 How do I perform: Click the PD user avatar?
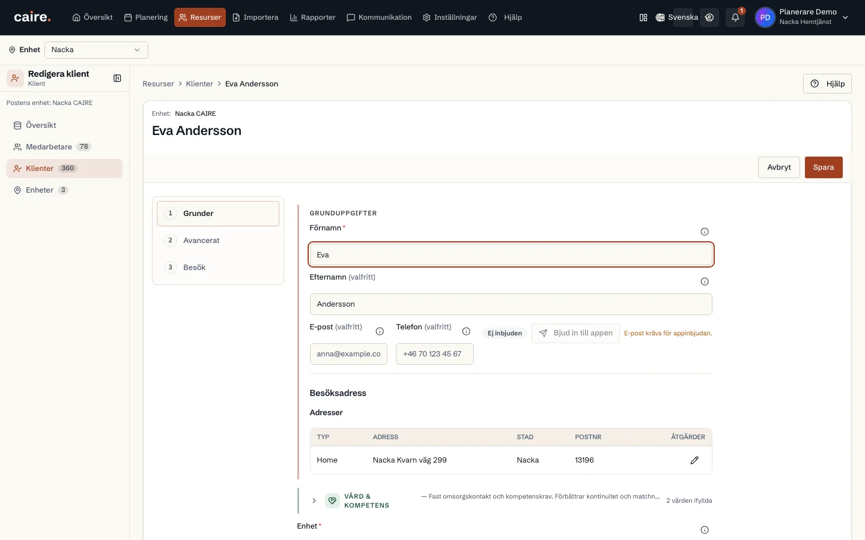click(765, 17)
